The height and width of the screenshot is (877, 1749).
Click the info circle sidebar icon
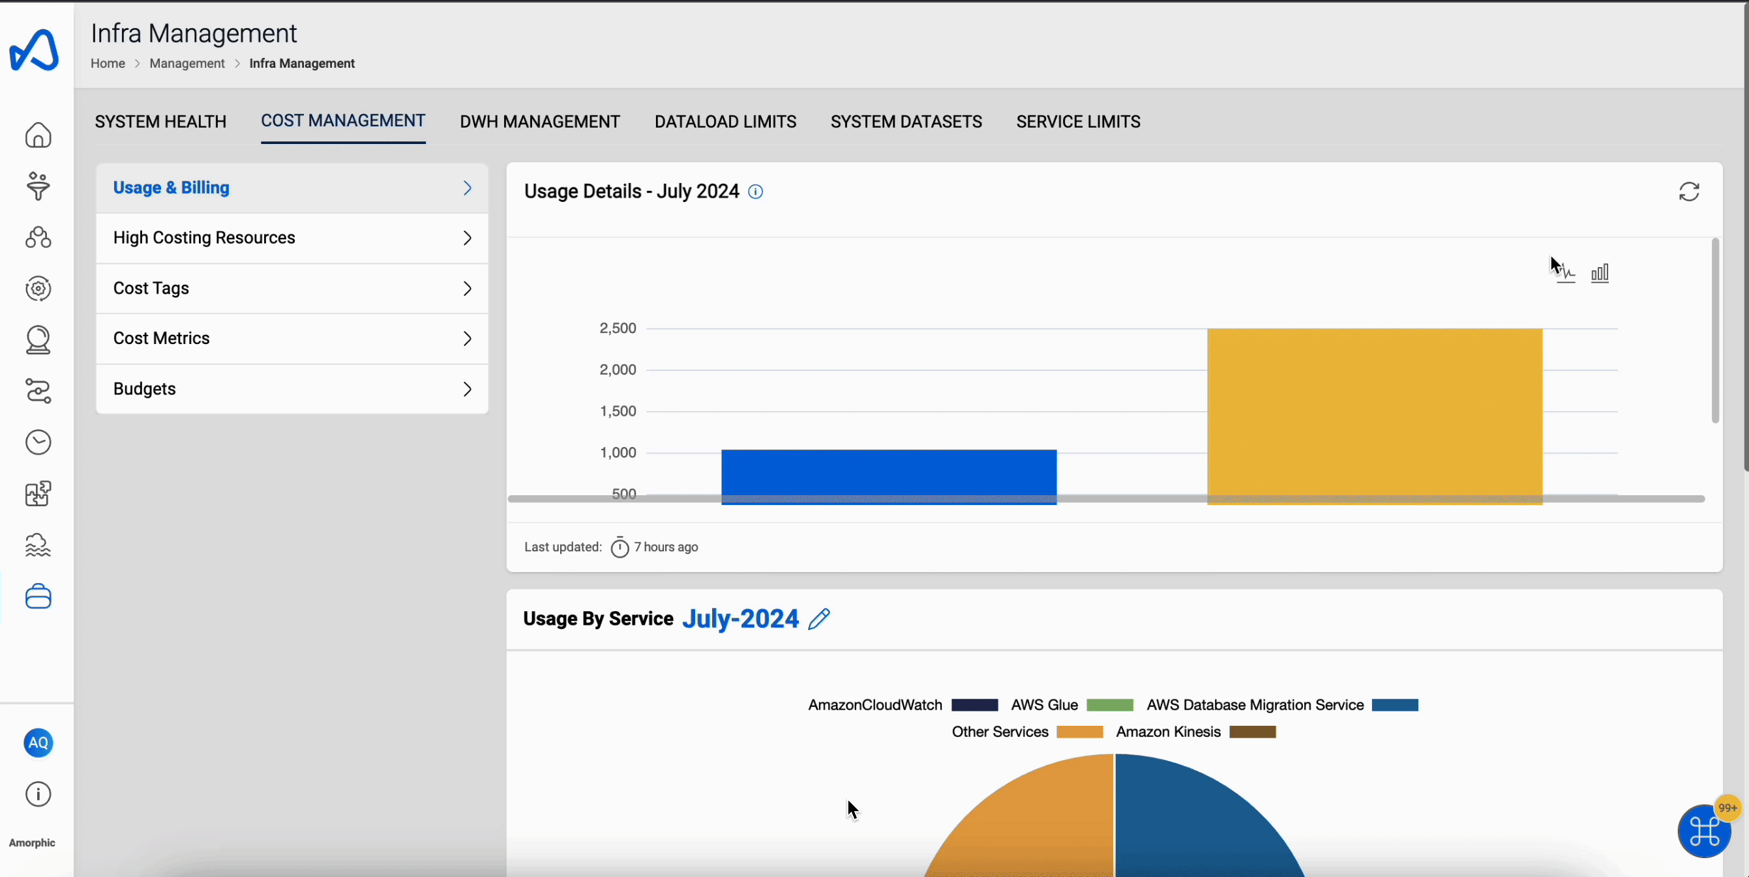tap(38, 794)
